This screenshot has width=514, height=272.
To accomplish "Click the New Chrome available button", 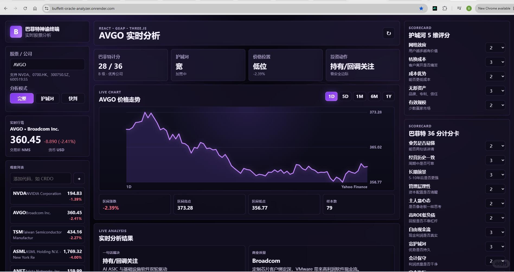I will click(x=494, y=8).
